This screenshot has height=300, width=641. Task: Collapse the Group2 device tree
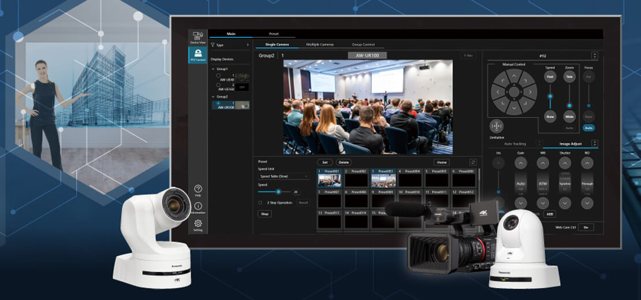point(213,97)
